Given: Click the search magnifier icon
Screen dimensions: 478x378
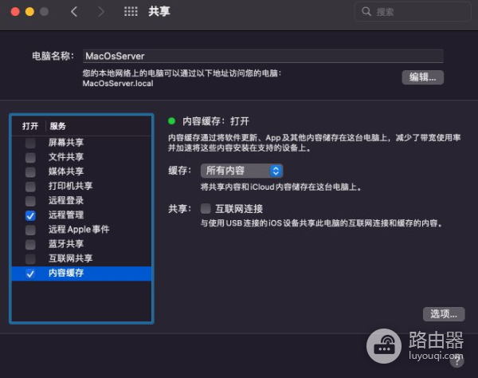Looking at the screenshot, I should pos(366,12).
